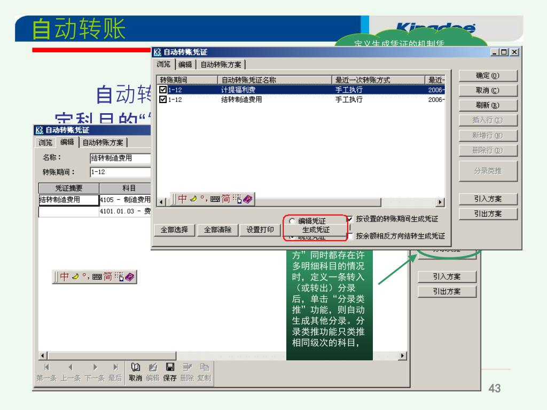This screenshot has height=410, width=547.
Task: Click 引出方案 button in back window
Action: 447,291
